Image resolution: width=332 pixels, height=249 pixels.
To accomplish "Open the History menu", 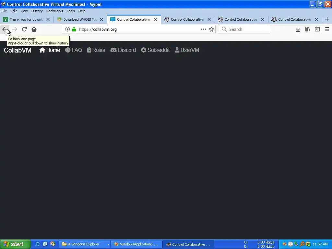I will pos(37,11).
